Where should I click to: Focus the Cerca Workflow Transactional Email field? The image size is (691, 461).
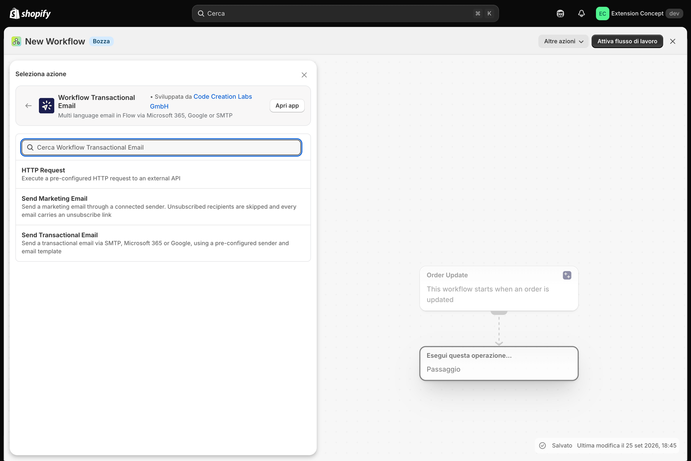(x=161, y=147)
